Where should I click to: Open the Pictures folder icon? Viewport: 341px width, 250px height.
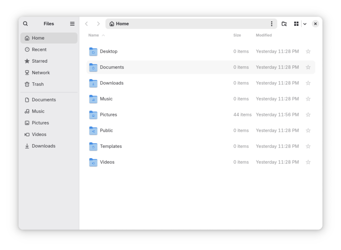[93, 115]
